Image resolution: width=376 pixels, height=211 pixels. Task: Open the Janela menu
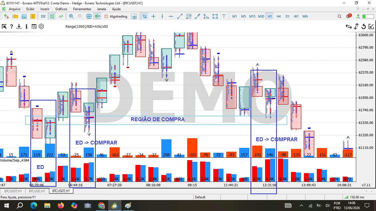click(102, 9)
